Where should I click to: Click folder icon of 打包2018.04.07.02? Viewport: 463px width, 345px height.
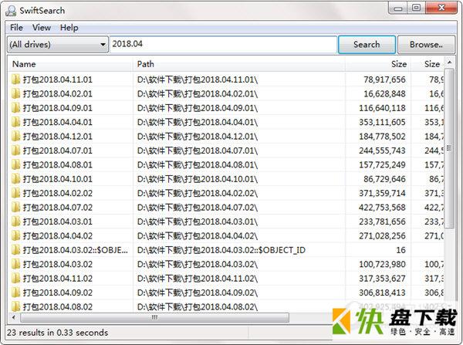click(15, 207)
